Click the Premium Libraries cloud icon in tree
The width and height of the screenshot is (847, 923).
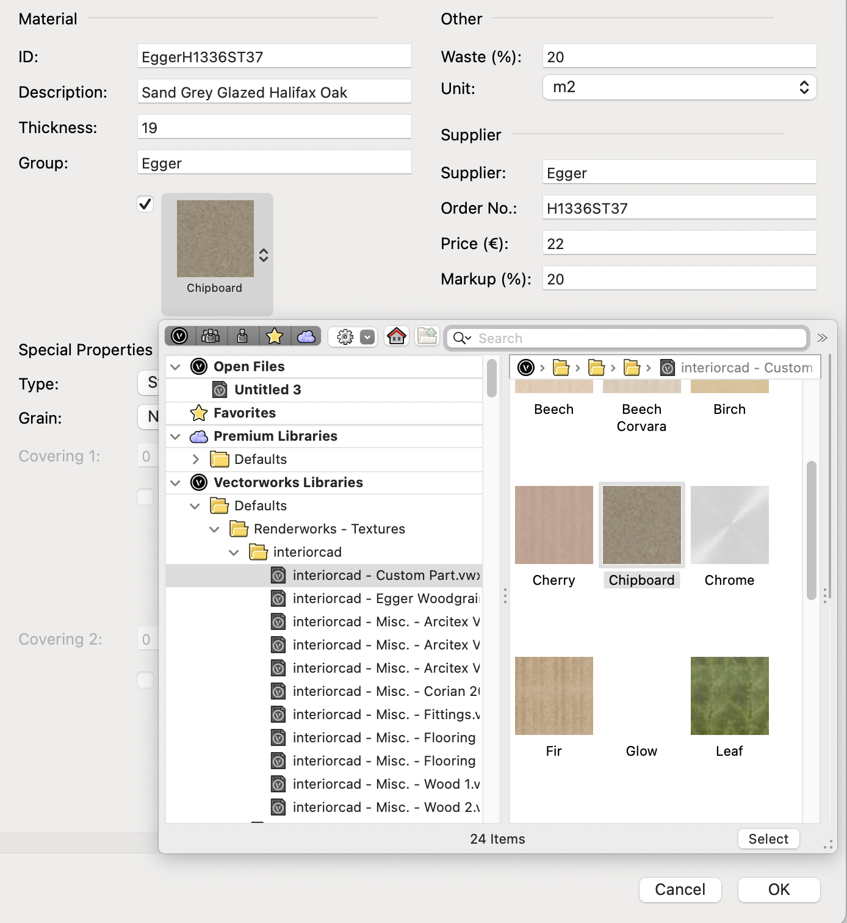[x=199, y=436]
